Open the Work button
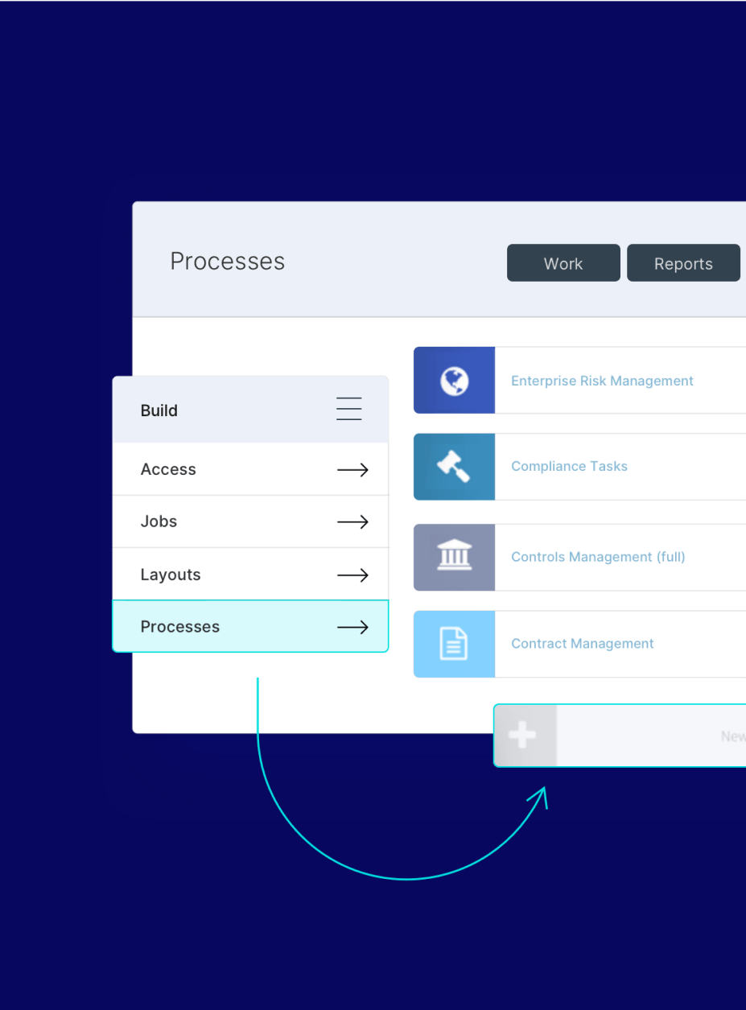The image size is (746, 1010). click(563, 263)
